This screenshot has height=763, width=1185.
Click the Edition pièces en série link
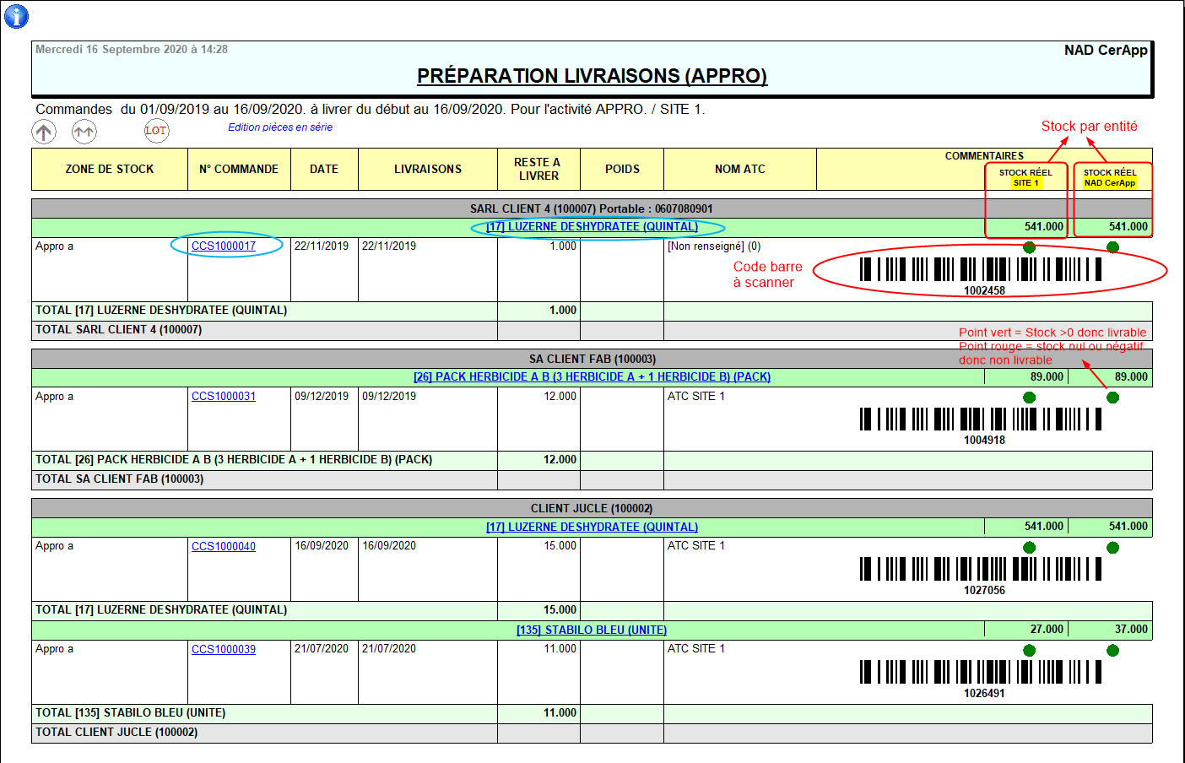(x=280, y=127)
